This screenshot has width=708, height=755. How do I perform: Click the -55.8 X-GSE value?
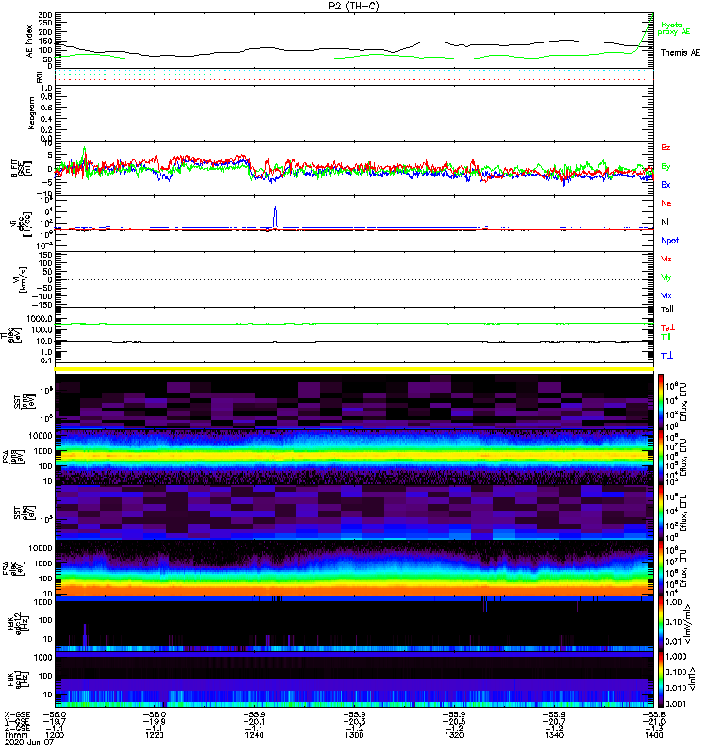[x=653, y=714]
